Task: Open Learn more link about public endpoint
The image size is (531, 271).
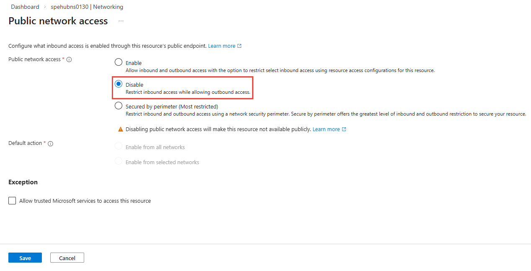Action: [222, 46]
